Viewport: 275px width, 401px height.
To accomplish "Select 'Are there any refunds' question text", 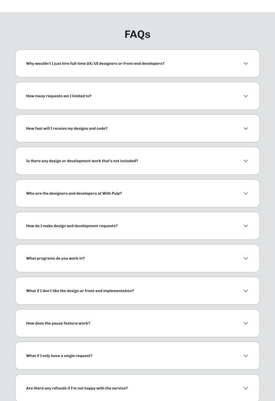I will pos(77,388).
